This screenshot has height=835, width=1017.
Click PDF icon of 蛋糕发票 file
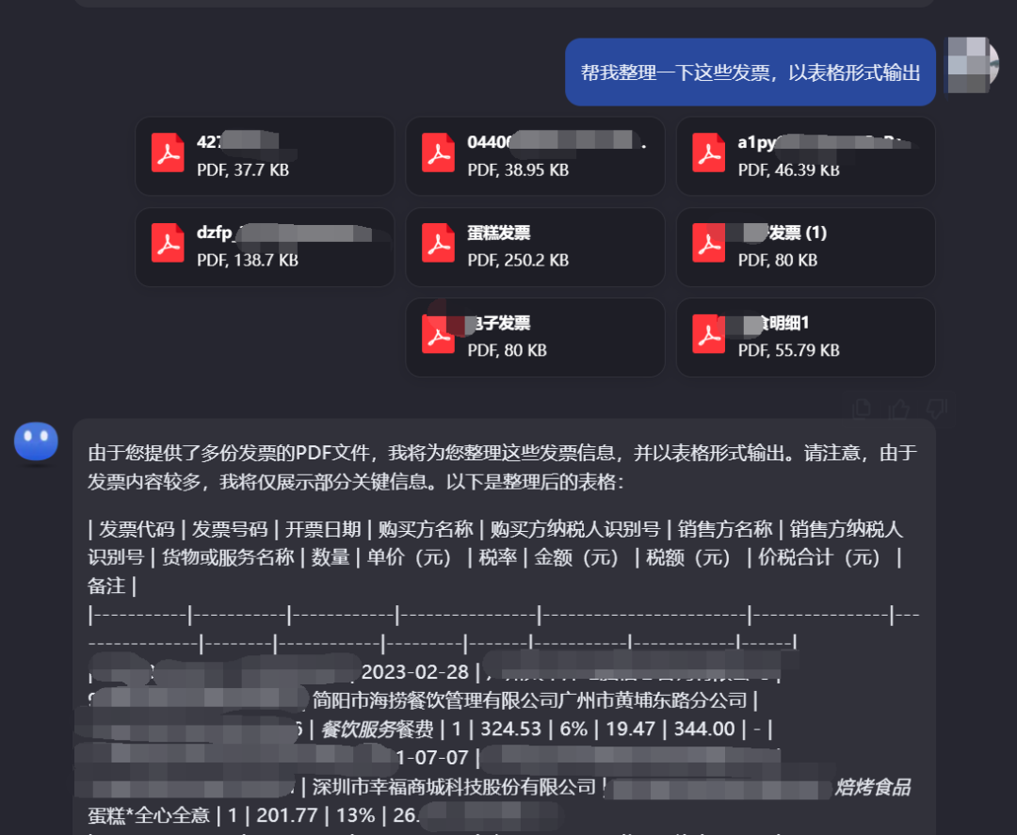[438, 243]
